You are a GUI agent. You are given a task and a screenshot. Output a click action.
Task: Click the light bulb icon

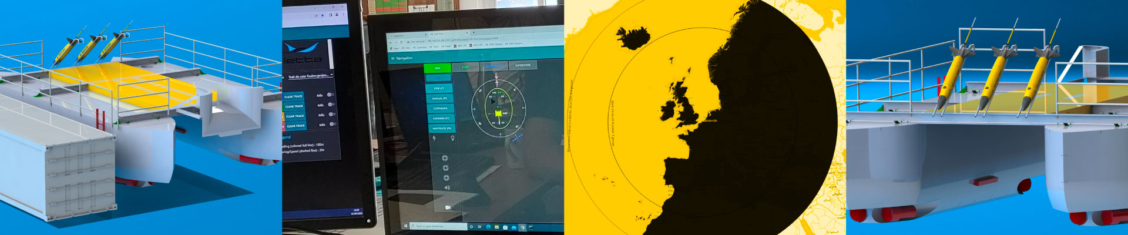[453, 138]
